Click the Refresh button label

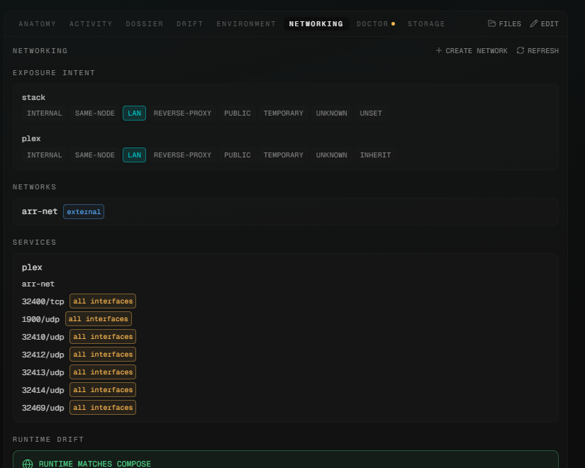pyautogui.click(x=543, y=51)
